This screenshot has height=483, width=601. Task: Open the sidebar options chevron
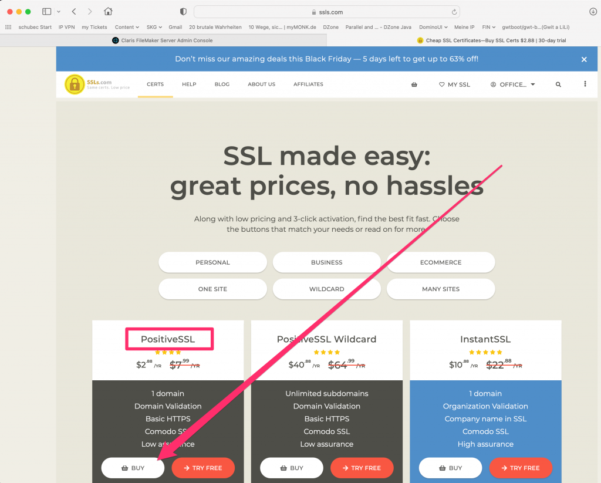59,12
